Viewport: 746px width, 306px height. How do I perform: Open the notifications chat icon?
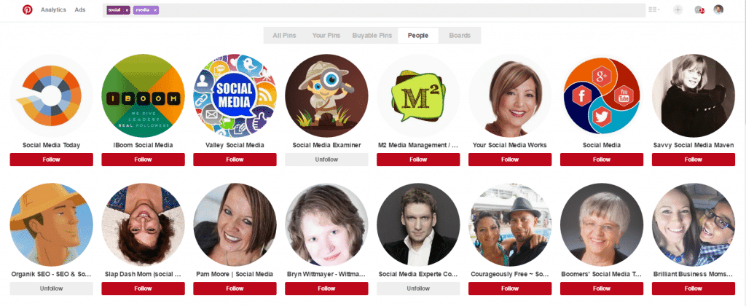click(x=699, y=9)
